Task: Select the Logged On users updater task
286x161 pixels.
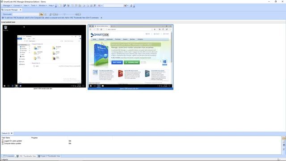Action: pos(12,141)
